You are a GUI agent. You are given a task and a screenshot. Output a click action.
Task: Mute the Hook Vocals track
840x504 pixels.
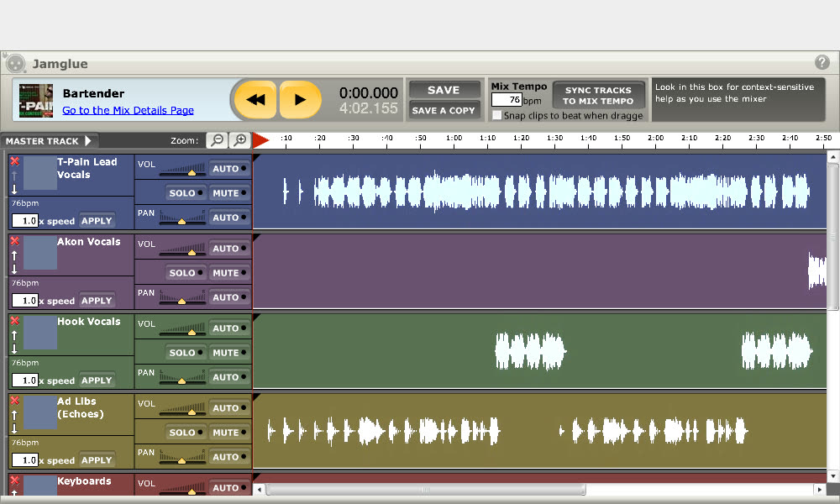229,353
